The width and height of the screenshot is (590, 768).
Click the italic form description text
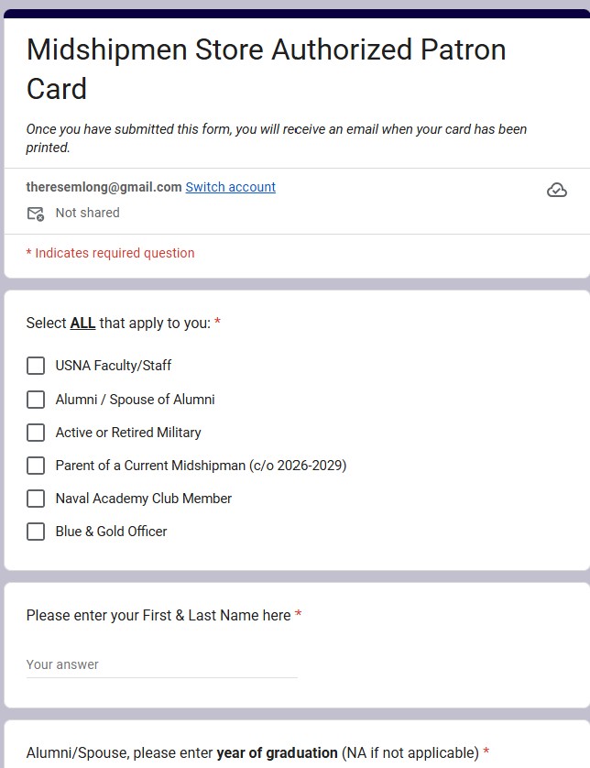coord(276,138)
